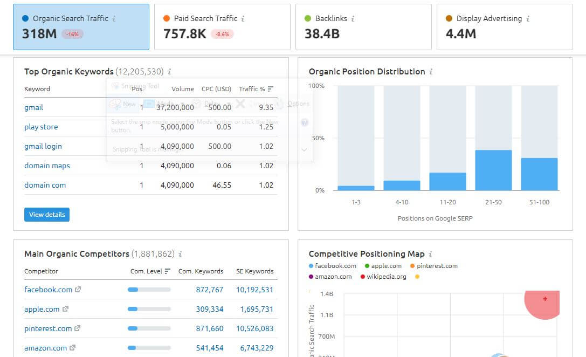586x357 pixels.
Task: Toggle amazon.com legend entry
Action: click(330, 277)
